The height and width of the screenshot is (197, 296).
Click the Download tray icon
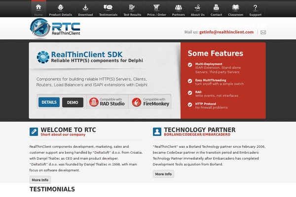[85, 7]
